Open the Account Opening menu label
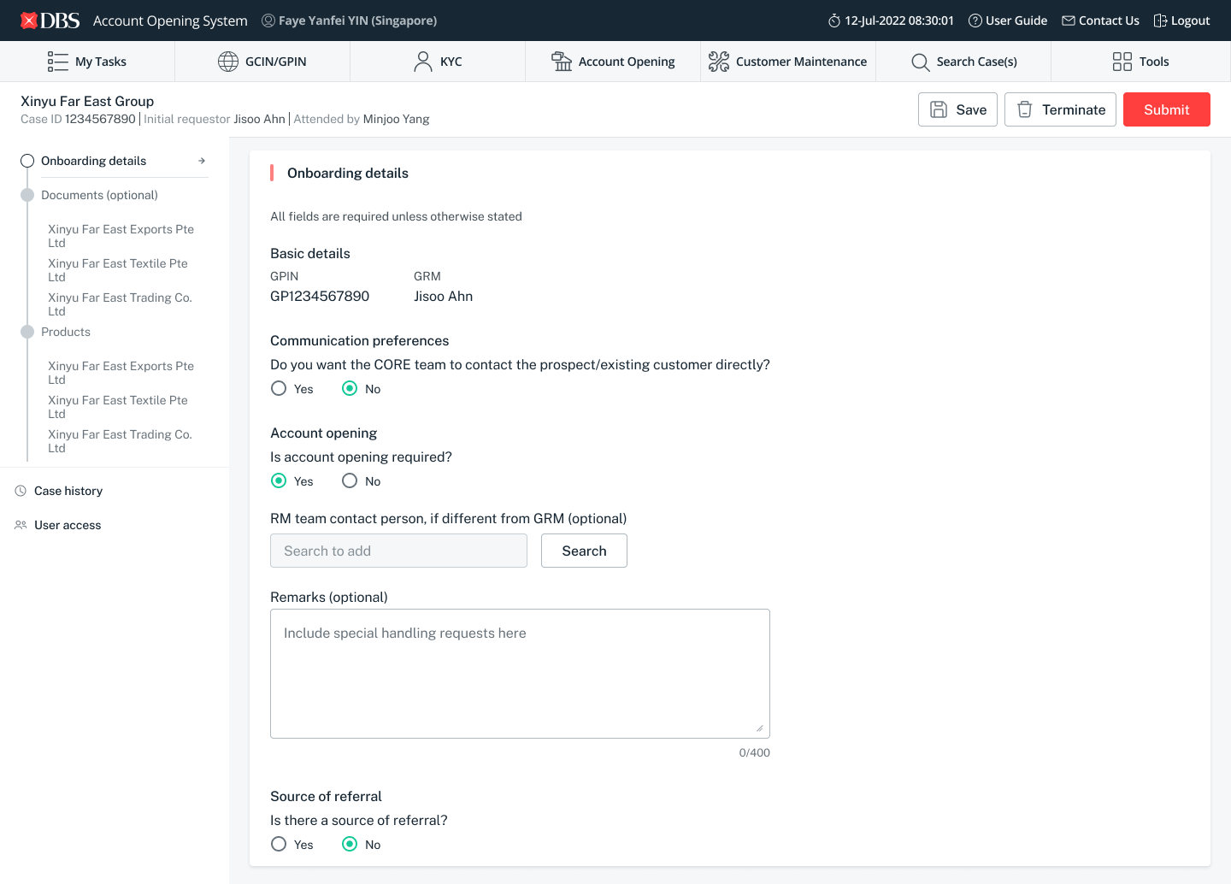 627,62
